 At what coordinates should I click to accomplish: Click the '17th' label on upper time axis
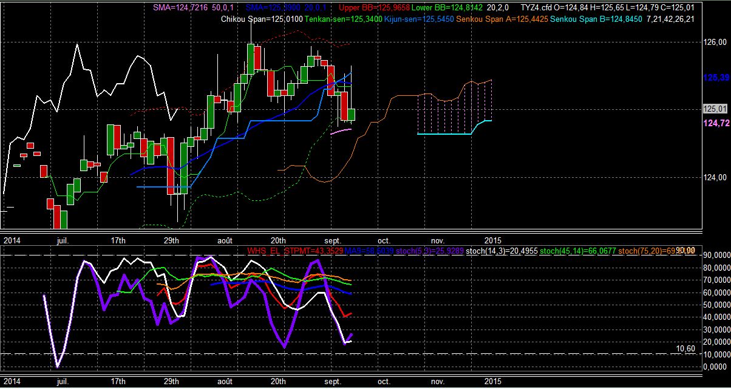[x=118, y=240]
